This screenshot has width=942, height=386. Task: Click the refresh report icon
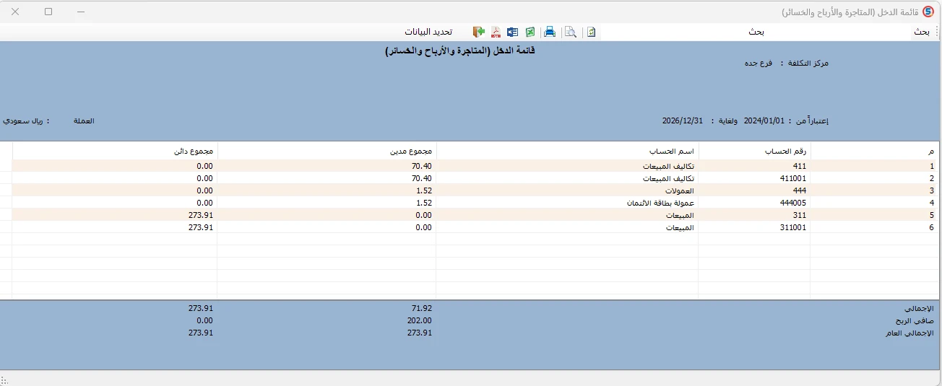coord(591,32)
